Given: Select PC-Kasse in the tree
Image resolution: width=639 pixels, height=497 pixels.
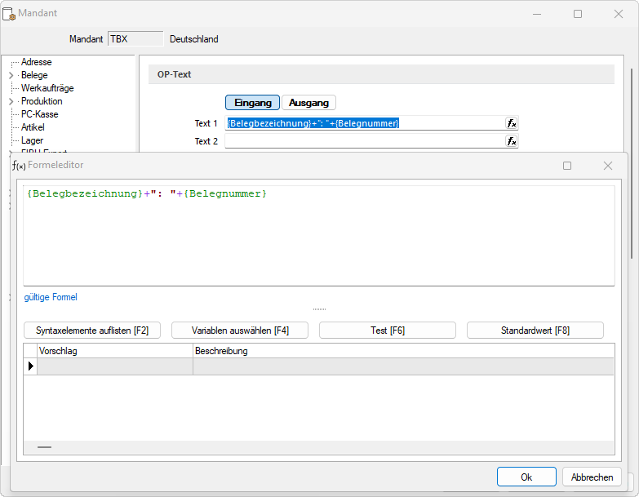Looking at the screenshot, I should point(39,114).
